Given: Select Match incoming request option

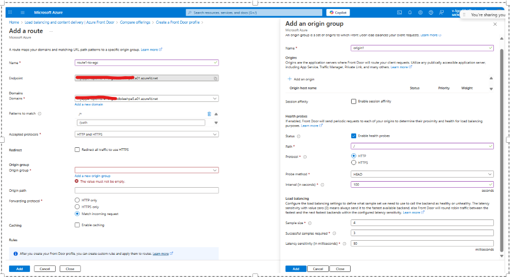Looking at the screenshot, I should [x=77, y=213].
